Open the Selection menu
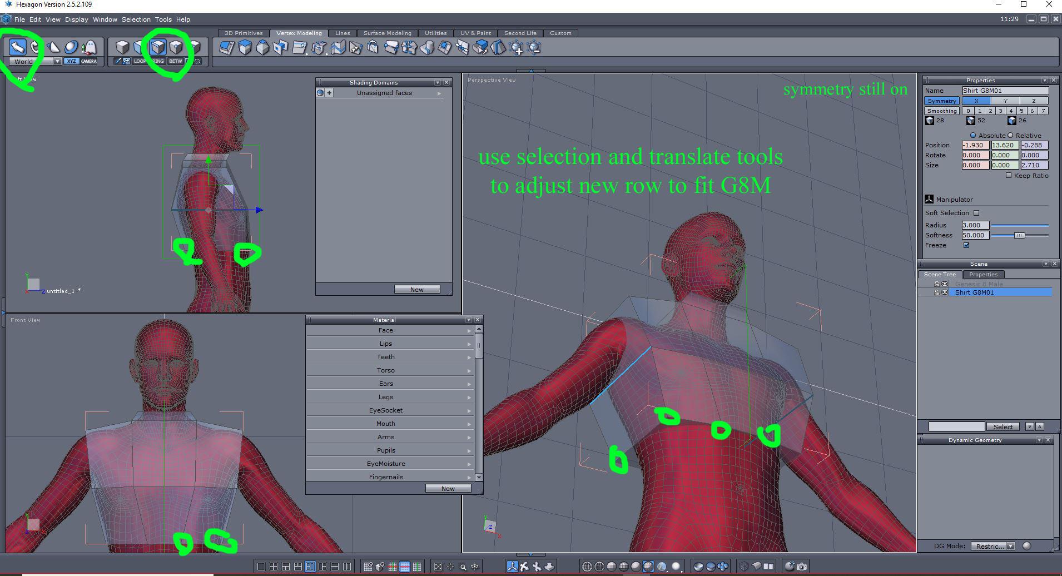Image resolution: width=1062 pixels, height=576 pixels. click(x=136, y=19)
